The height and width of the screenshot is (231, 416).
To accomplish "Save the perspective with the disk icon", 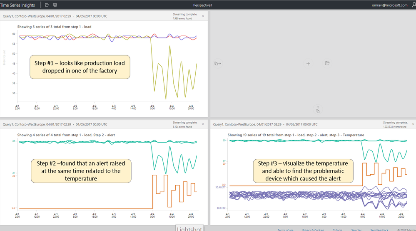I will tap(55, 5).
